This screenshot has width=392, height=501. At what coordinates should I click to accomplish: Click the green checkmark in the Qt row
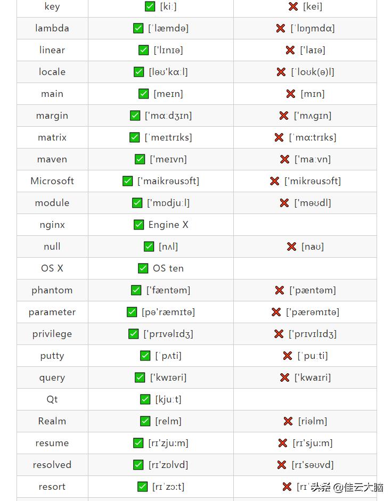[x=145, y=399]
